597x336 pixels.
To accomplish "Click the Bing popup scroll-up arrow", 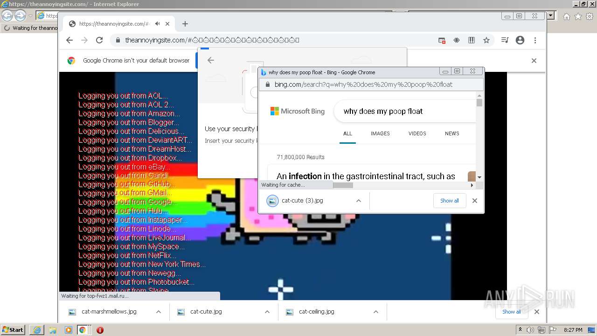I will click(x=479, y=95).
